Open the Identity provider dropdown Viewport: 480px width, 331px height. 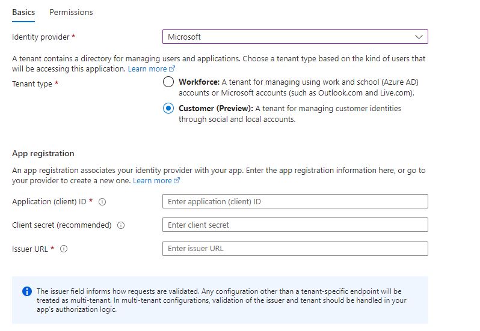(295, 37)
